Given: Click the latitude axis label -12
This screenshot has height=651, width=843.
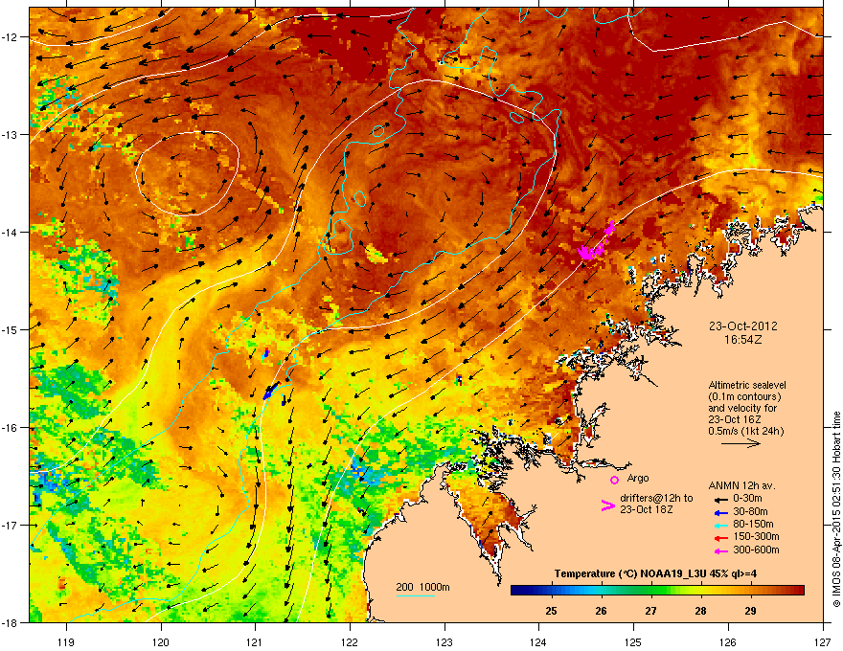Looking at the screenshot, I should point(10,37).
